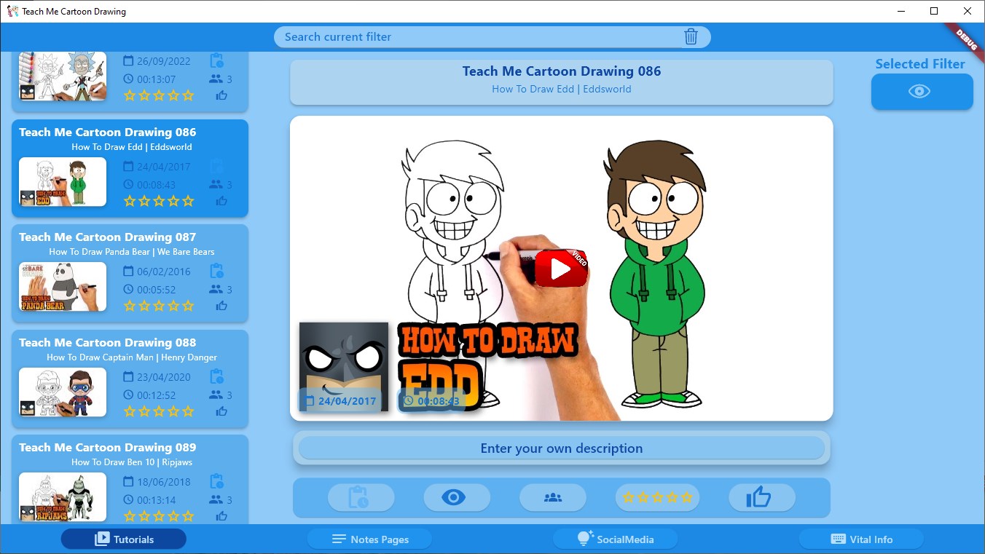Click the calendar icon on card 089
The image size is (985, 554).
coord(128,482)
